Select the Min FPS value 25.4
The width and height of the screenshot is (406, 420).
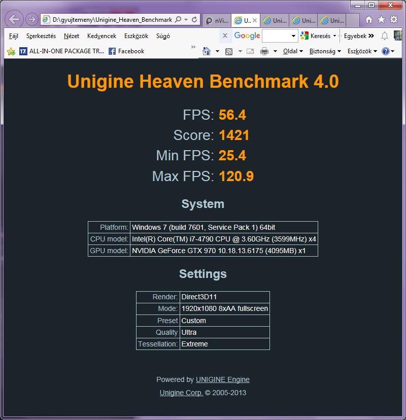click(232, 155)
